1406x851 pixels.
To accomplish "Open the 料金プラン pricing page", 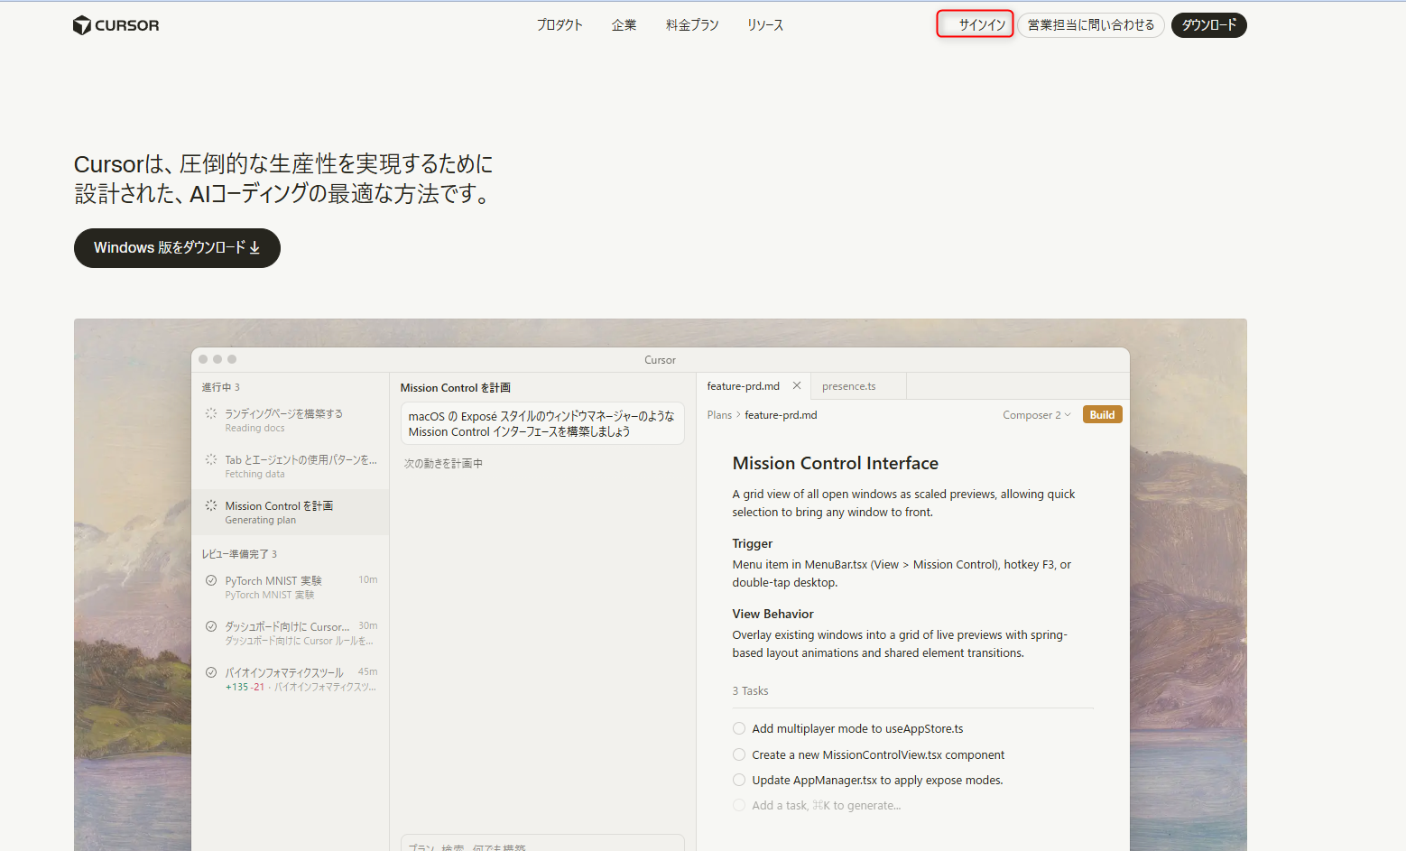I will [692, 25].
